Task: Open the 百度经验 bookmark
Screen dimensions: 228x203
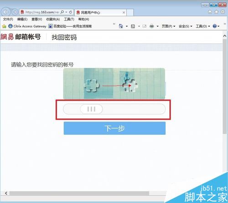Action: [70, 26]
